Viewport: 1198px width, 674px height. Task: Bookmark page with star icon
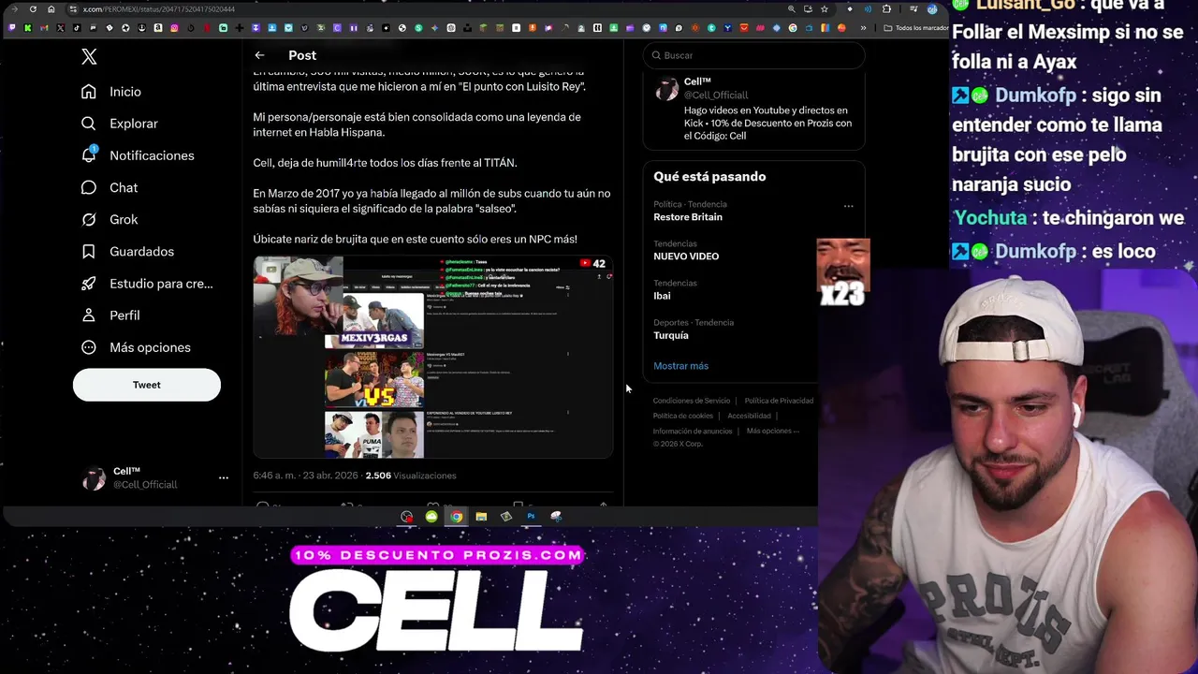[x=825, y=9]
